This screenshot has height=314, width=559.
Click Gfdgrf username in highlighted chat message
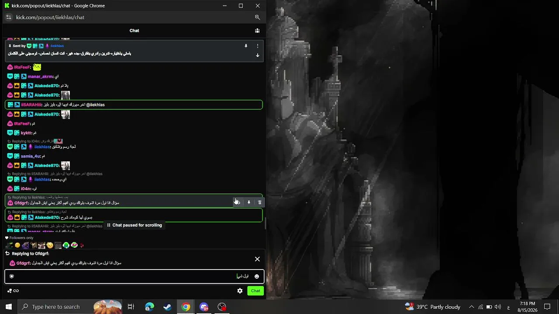click(21, 203)
